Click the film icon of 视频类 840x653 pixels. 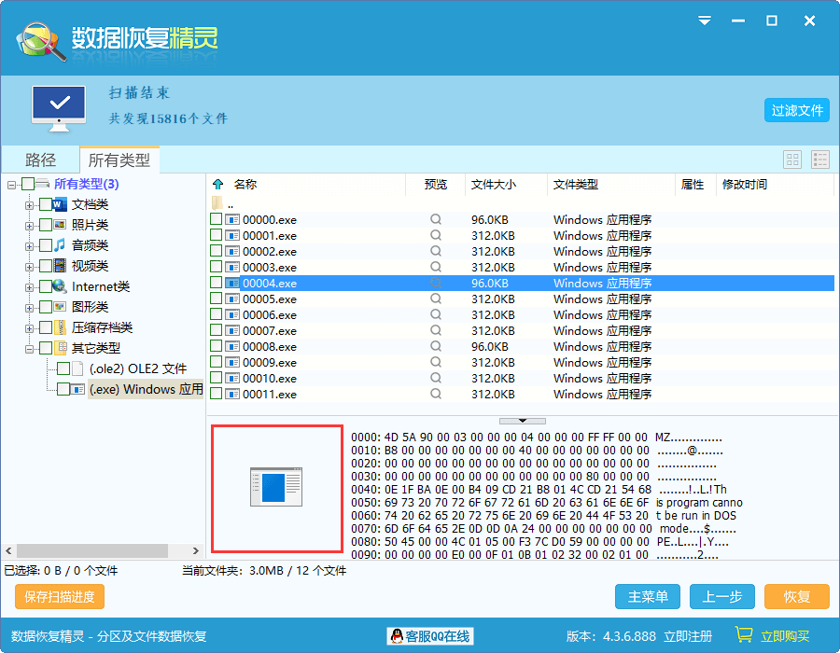click(60, 266)
